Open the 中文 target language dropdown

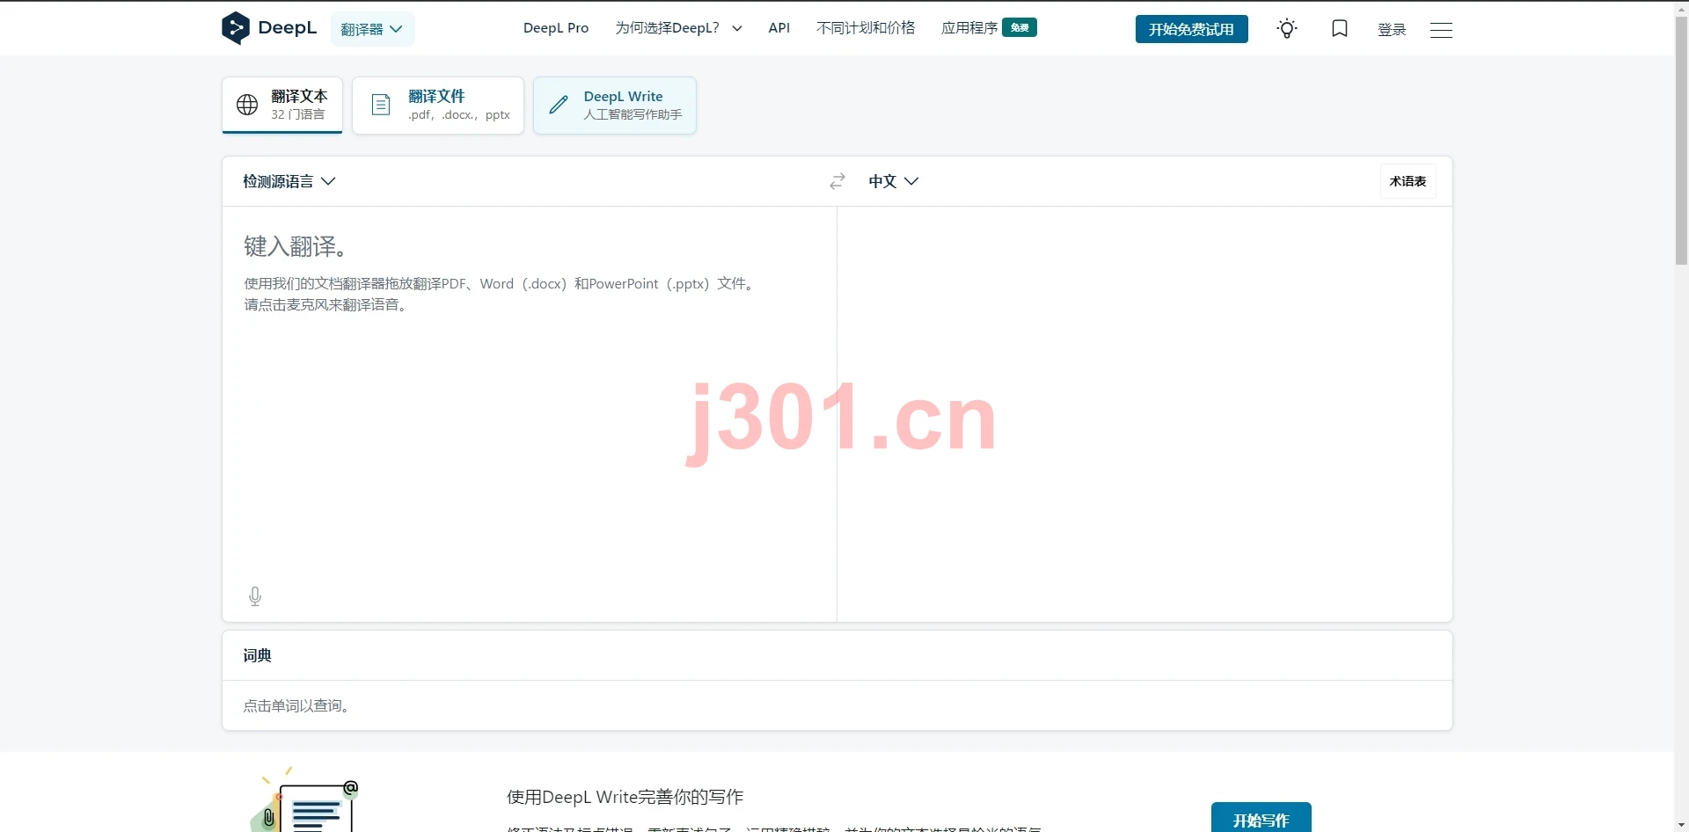pyautogui.click(x=894, y=181)
